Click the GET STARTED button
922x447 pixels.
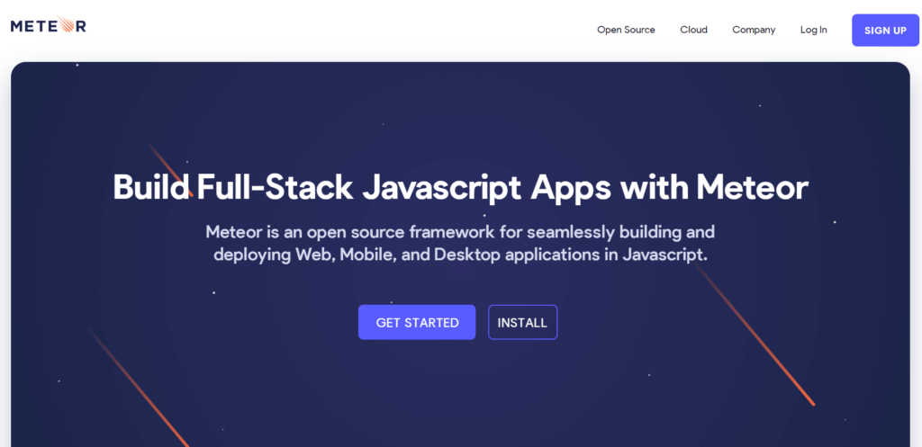417,323
